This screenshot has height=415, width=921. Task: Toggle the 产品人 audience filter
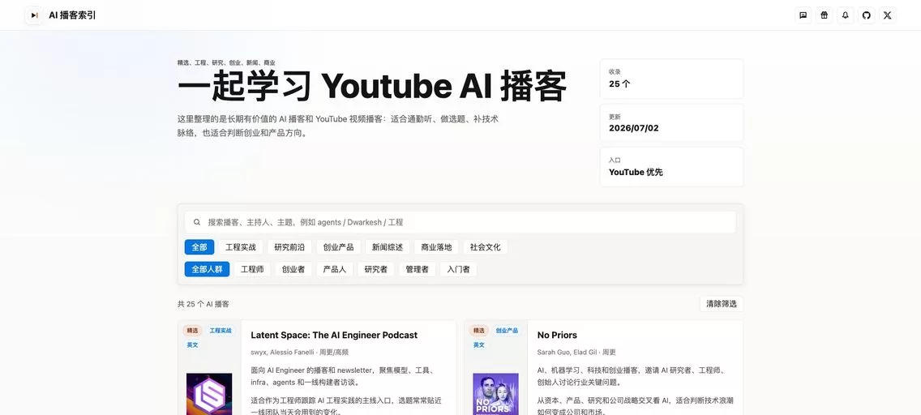pos(334,269)
